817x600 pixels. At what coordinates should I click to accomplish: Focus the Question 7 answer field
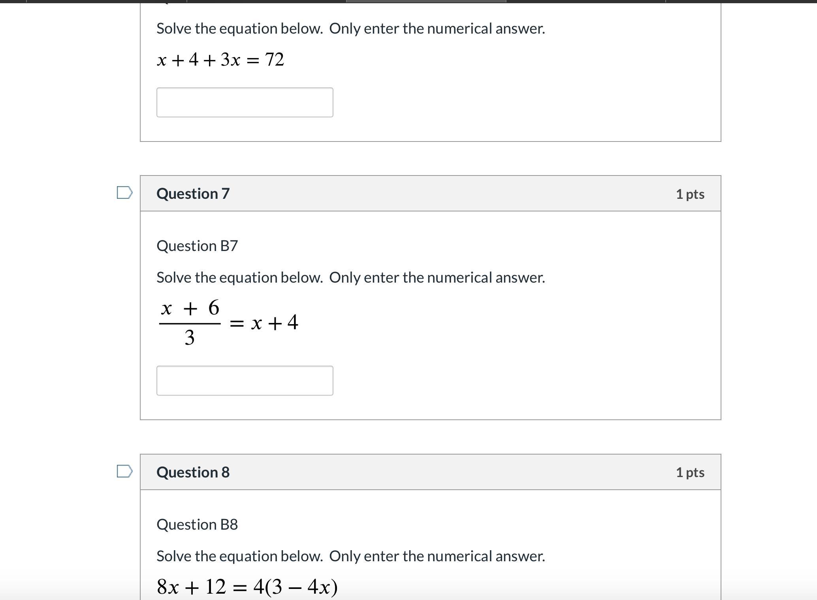[245, 381]
